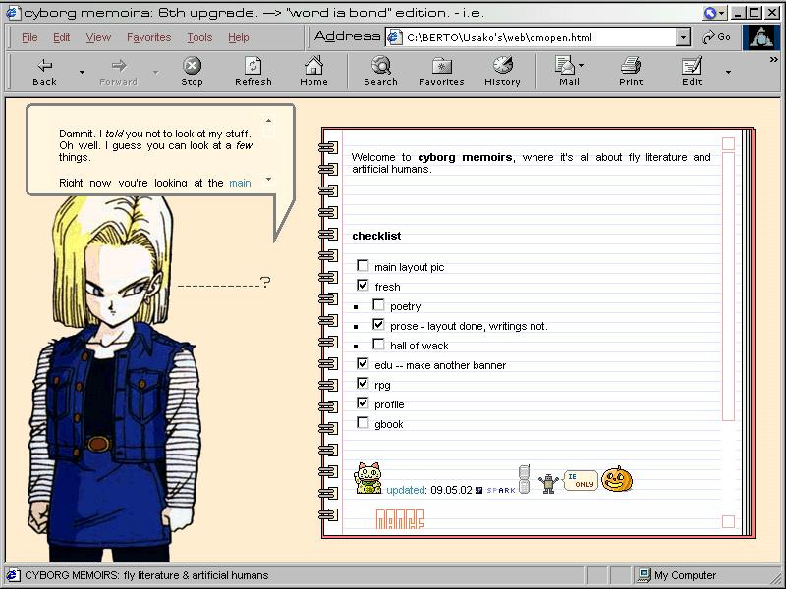Click the orange maze-pattern graphic

point(400,519)
